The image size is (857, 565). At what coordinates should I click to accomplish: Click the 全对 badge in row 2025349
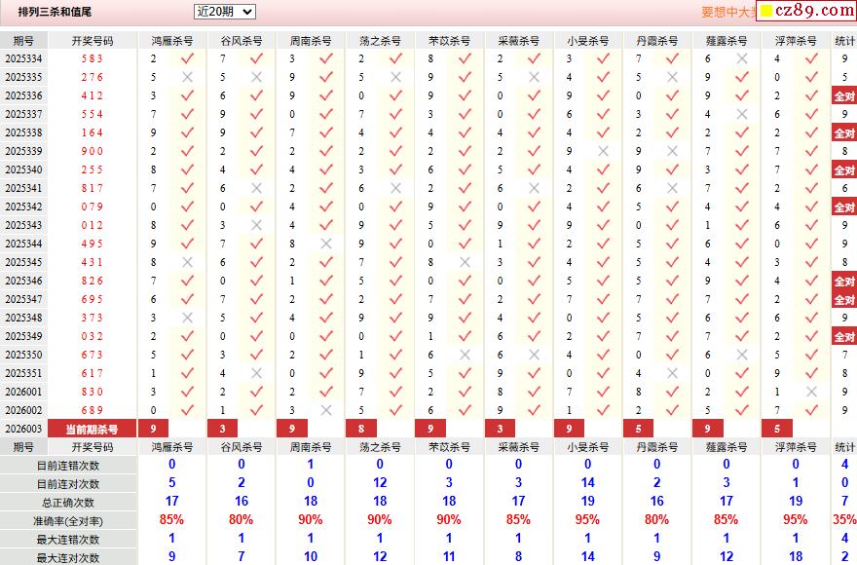tap(844, 336)
